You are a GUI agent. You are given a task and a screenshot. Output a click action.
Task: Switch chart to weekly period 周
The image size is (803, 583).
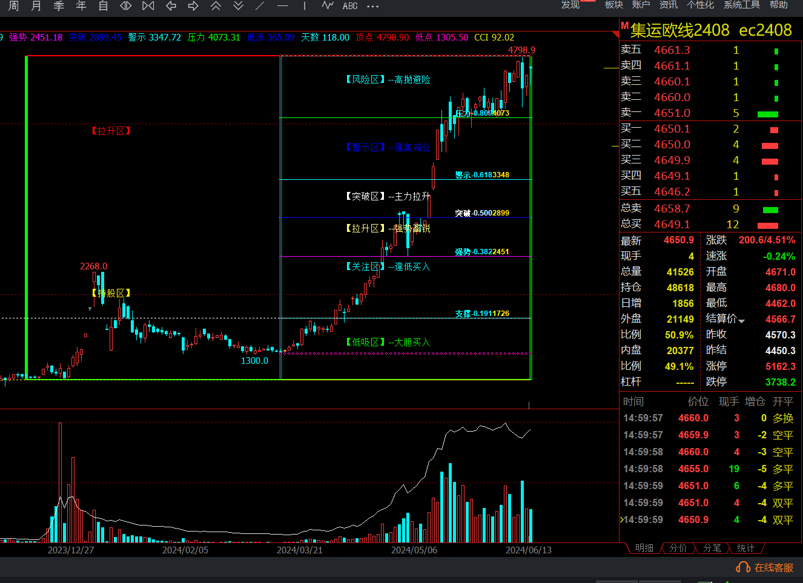click(13, 5)
